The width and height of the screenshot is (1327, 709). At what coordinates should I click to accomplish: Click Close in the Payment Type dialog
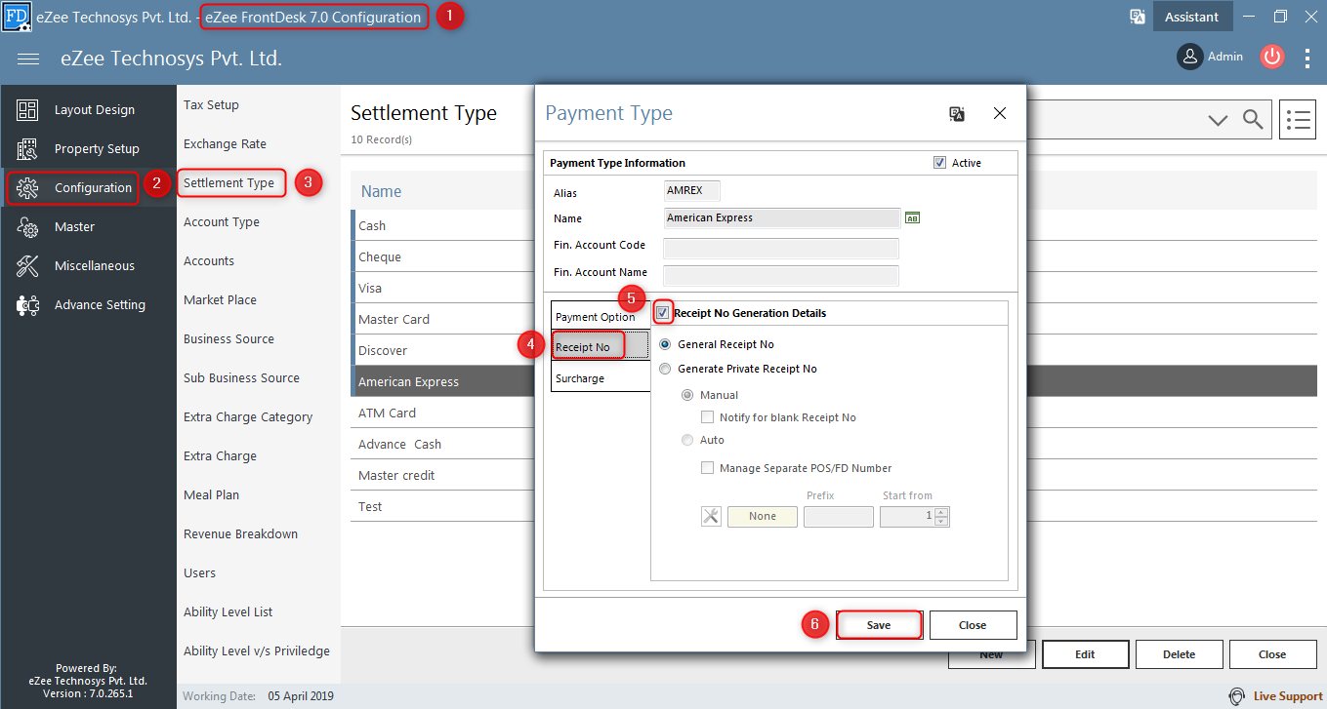(973, 625)
